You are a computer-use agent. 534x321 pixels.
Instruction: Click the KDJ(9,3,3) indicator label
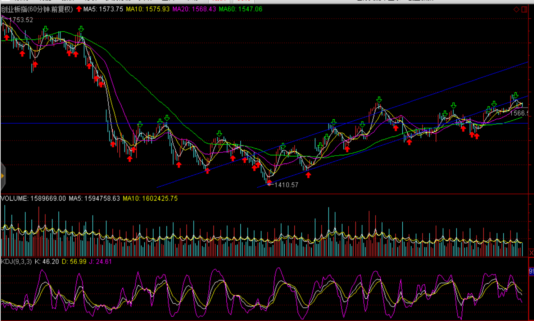16,262
